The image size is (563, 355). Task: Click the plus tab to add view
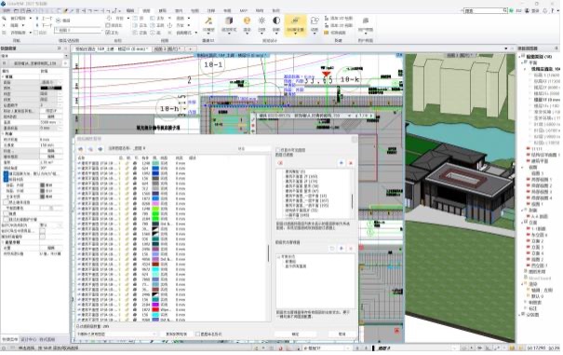190,48
